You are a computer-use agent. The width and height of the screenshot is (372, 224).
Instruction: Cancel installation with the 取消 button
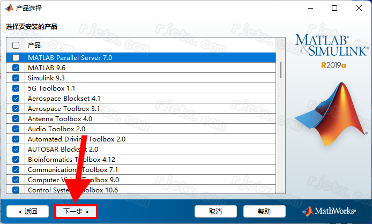pos(215,212)
